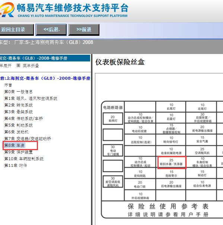Viewport: 223px width, 225px height.
Task: Click the 30 后窗除雾 fuse cell
Action: click(202, 118)
